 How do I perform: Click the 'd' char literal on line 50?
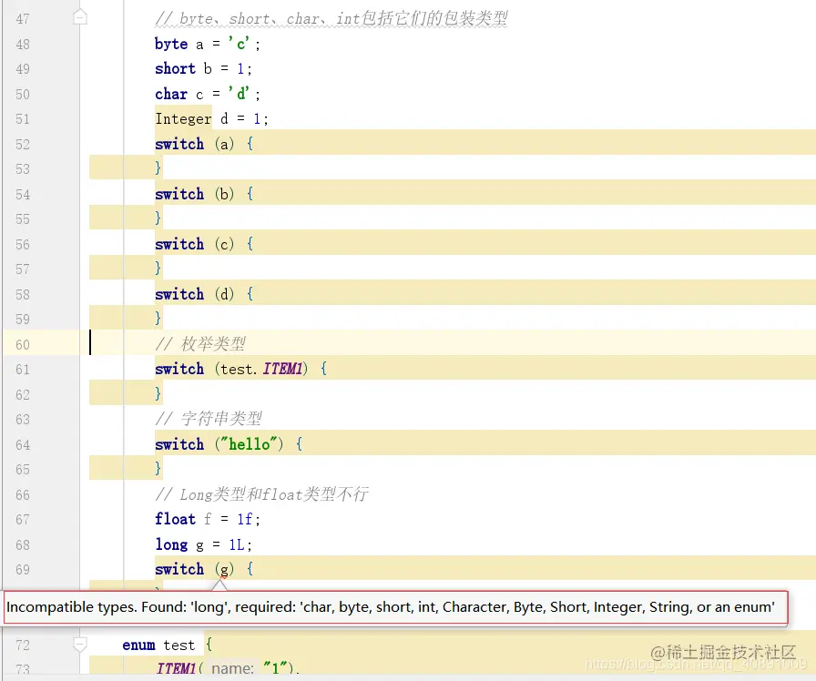tap(239, 94)
